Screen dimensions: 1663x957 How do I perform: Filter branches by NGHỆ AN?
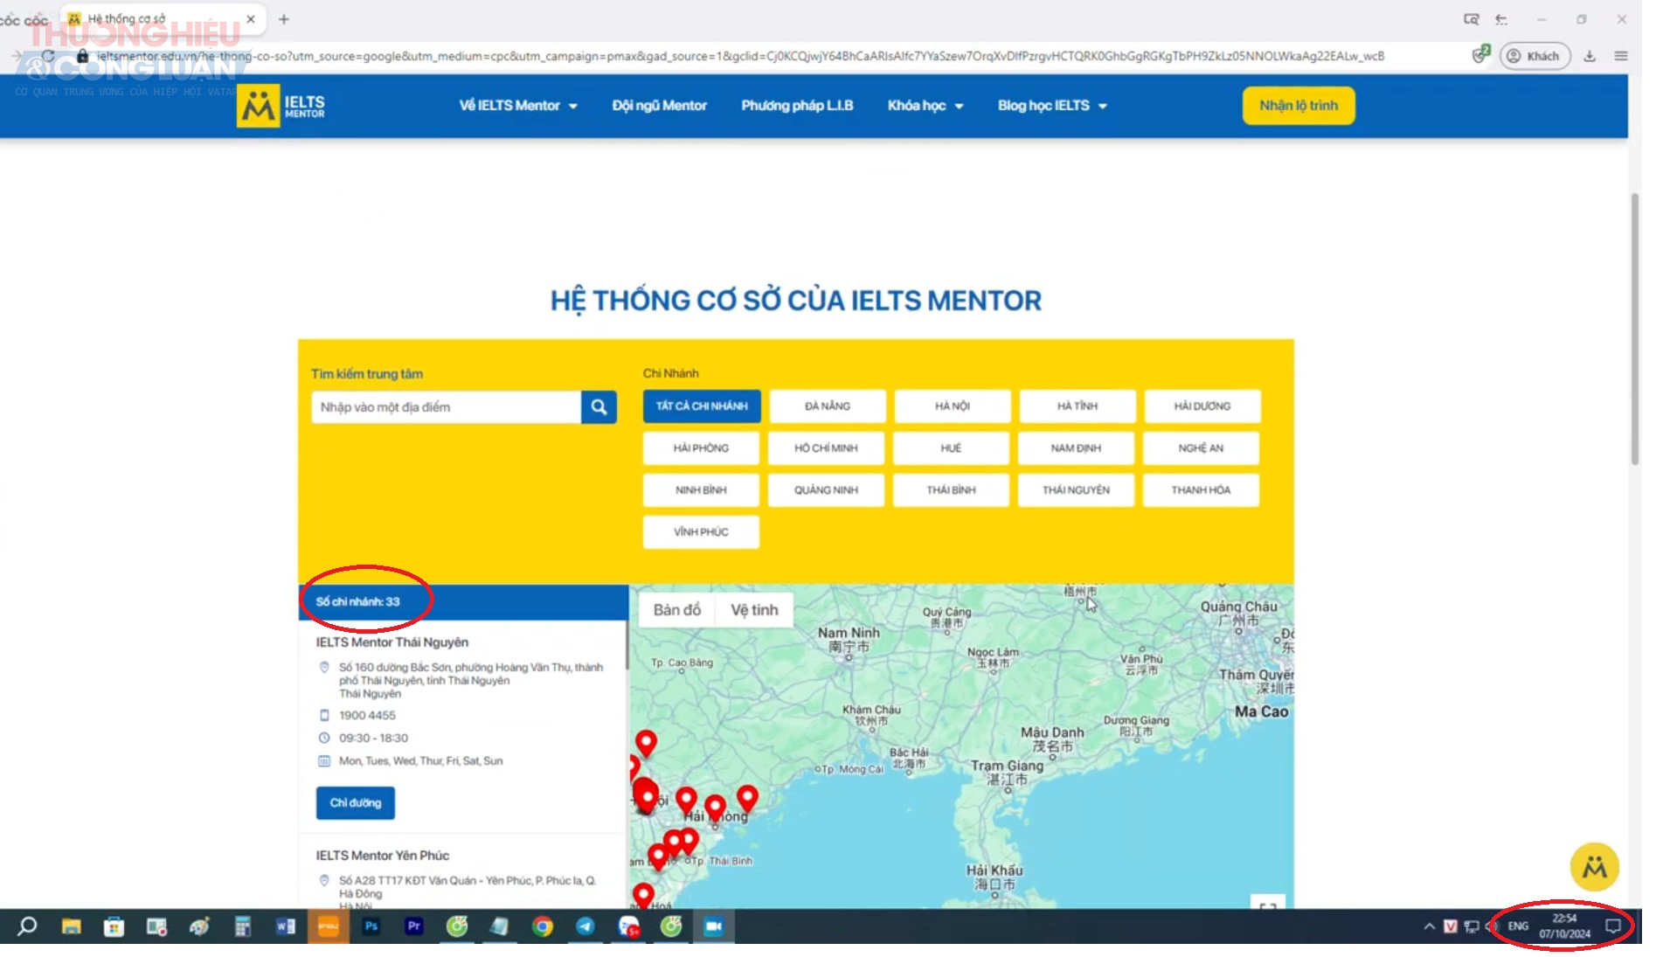[x=1201, y=448]
